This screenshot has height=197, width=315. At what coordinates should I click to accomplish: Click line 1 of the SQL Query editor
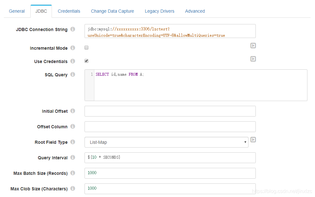pos(142,74)
